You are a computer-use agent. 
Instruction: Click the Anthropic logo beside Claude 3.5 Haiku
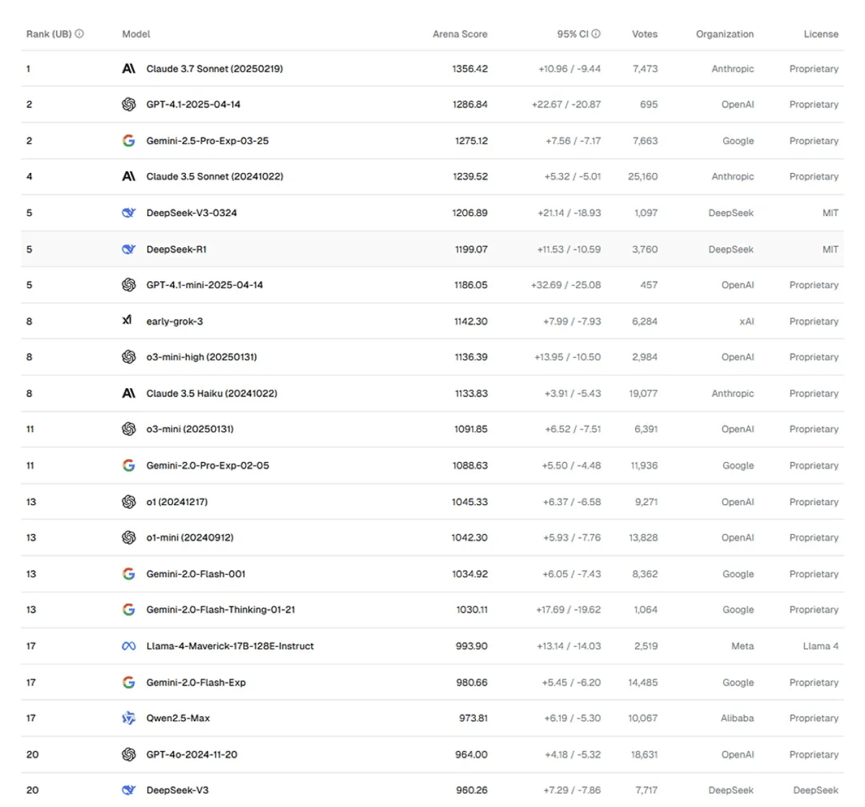click(x=128, y=393)
